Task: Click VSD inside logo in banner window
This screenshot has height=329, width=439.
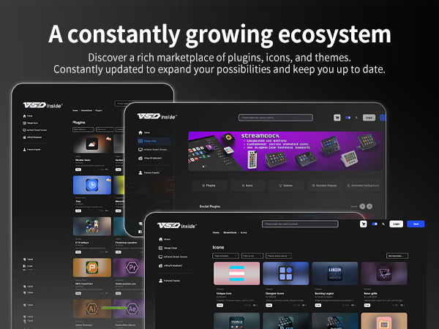Action: click(x=157, y=116)
